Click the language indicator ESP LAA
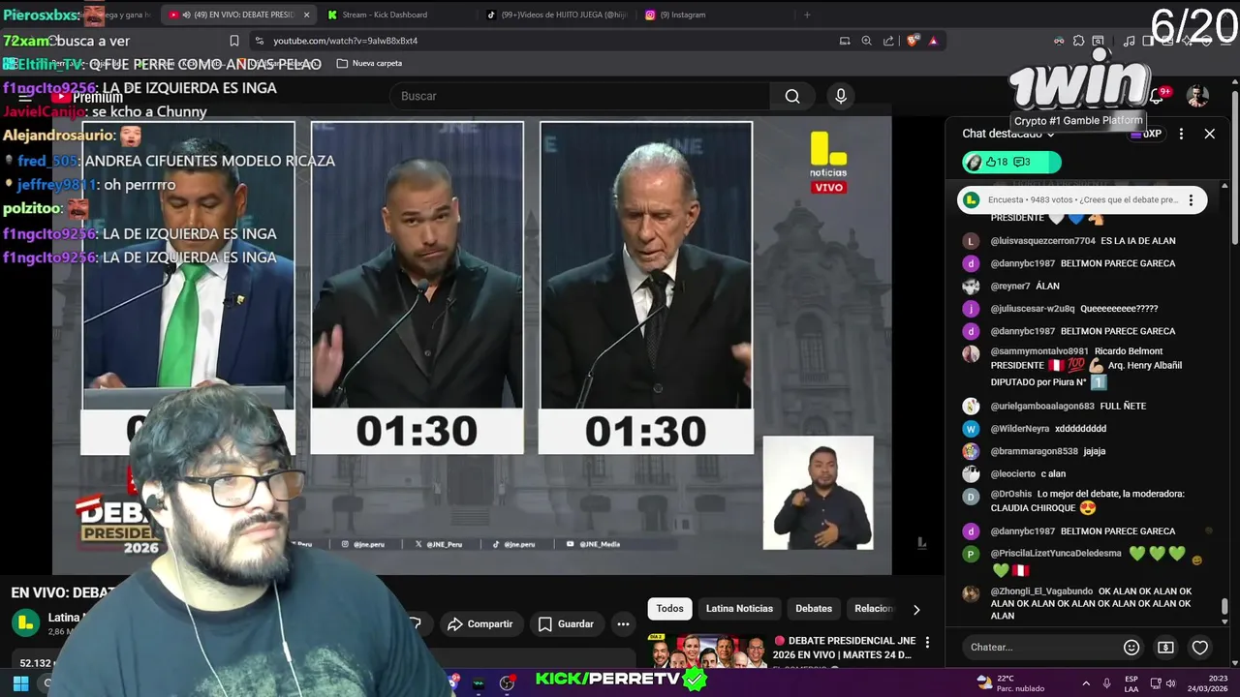This screenshot has width=1240, height=697. point(1131,683)
